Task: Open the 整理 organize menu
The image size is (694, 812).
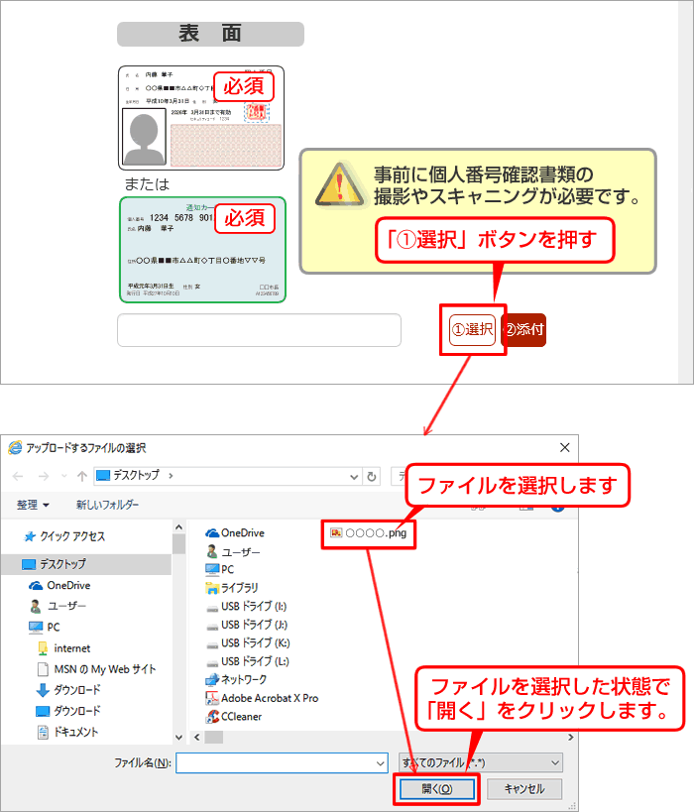Action: pyautogui.click(x=33, y=505)
